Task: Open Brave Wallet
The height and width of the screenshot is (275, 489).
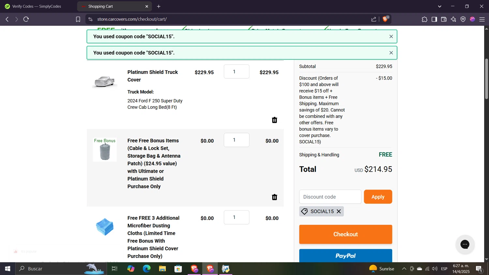Action: [x=444, y=19]
